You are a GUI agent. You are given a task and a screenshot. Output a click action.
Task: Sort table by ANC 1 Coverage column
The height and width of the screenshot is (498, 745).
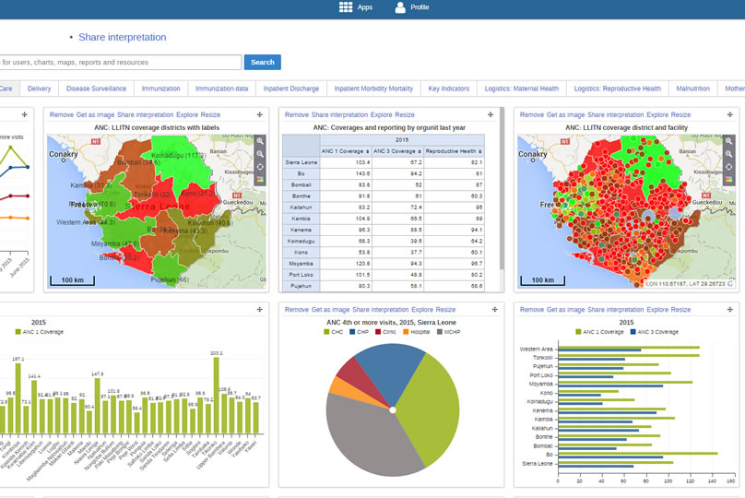click(344, 150)
